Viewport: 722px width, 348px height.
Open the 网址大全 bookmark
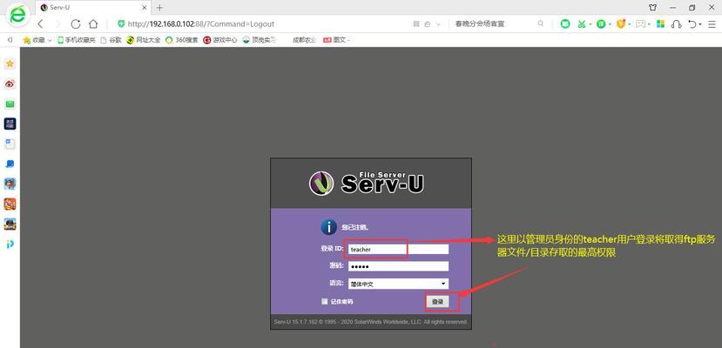tap(144, 40)
